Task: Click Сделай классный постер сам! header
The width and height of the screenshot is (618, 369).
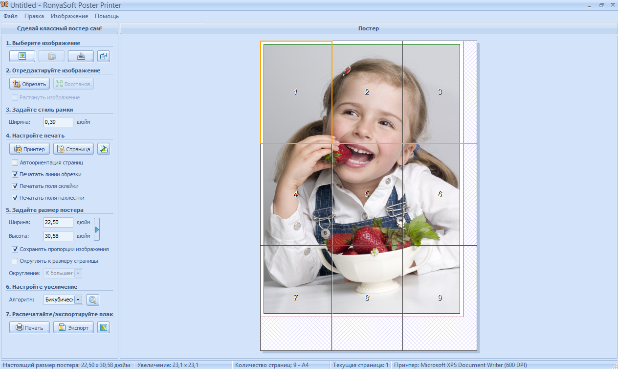Action: tap(59, 28)
